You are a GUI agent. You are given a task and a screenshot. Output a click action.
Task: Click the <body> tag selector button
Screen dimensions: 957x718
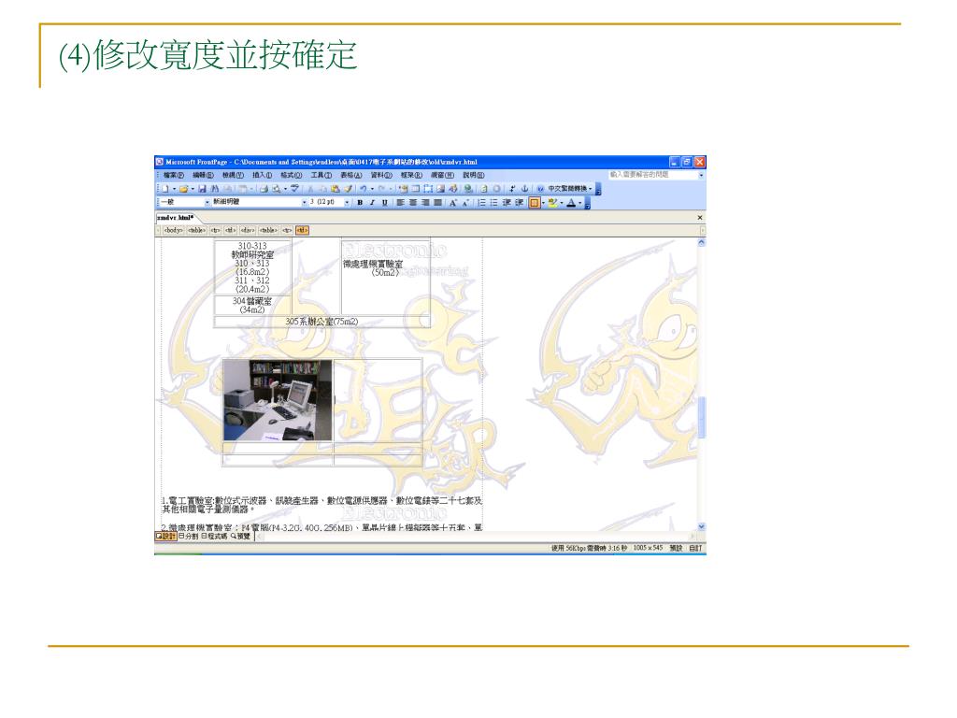click(x=173, y=230)
